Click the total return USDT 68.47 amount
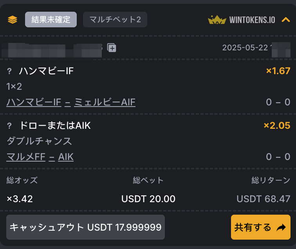Screen dimensions: 296x249 [264, 199]
